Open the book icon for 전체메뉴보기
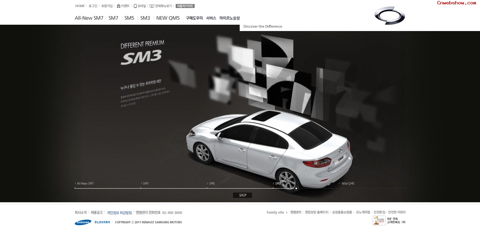Viewport: 480px width, 246px height. pos(152,6)
